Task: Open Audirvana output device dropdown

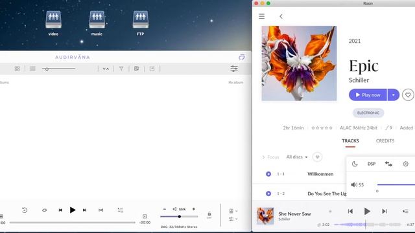Action: pyautogui.click(x=233, y=211)
